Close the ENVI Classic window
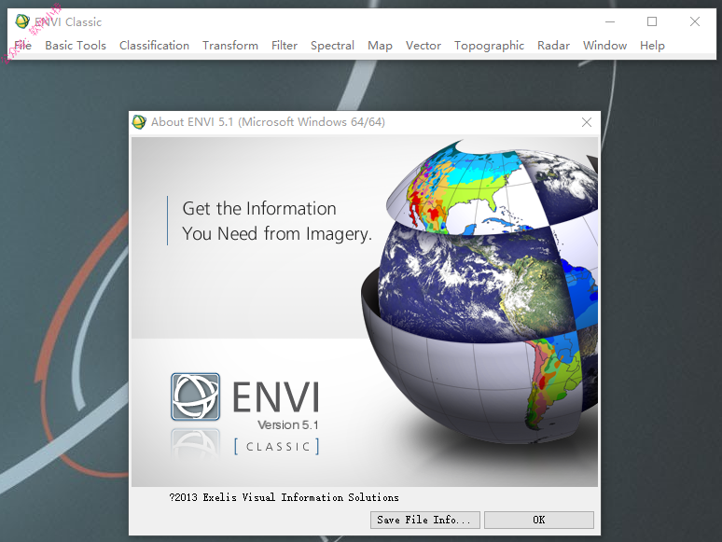Image resolution: width=722 pixels, height=542 pixels. coord(695,21)
